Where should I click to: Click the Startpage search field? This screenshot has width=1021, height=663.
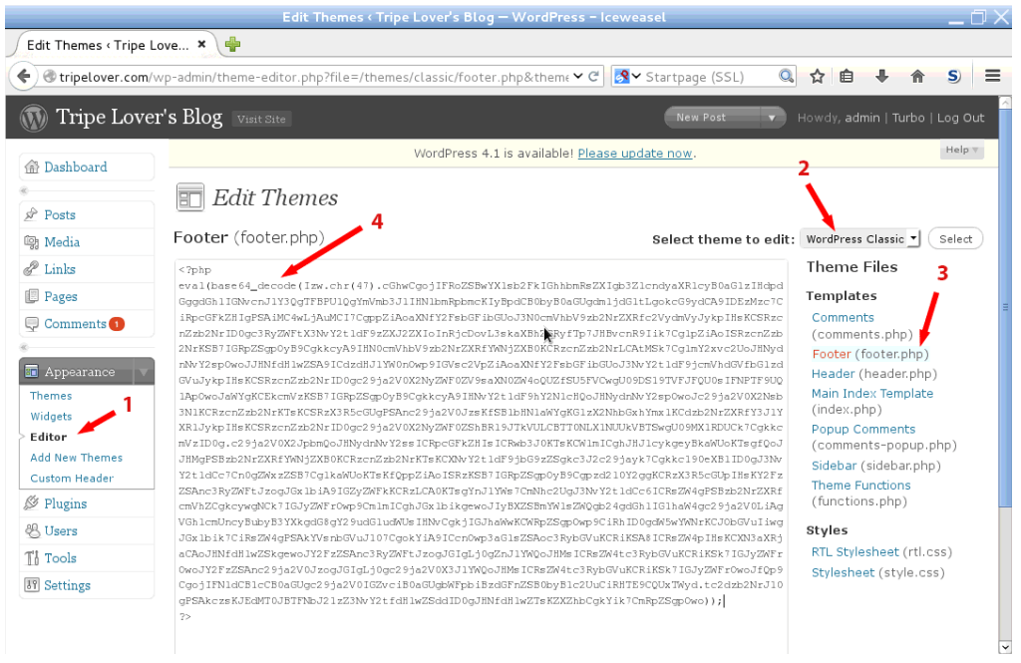tap(710, 77)
